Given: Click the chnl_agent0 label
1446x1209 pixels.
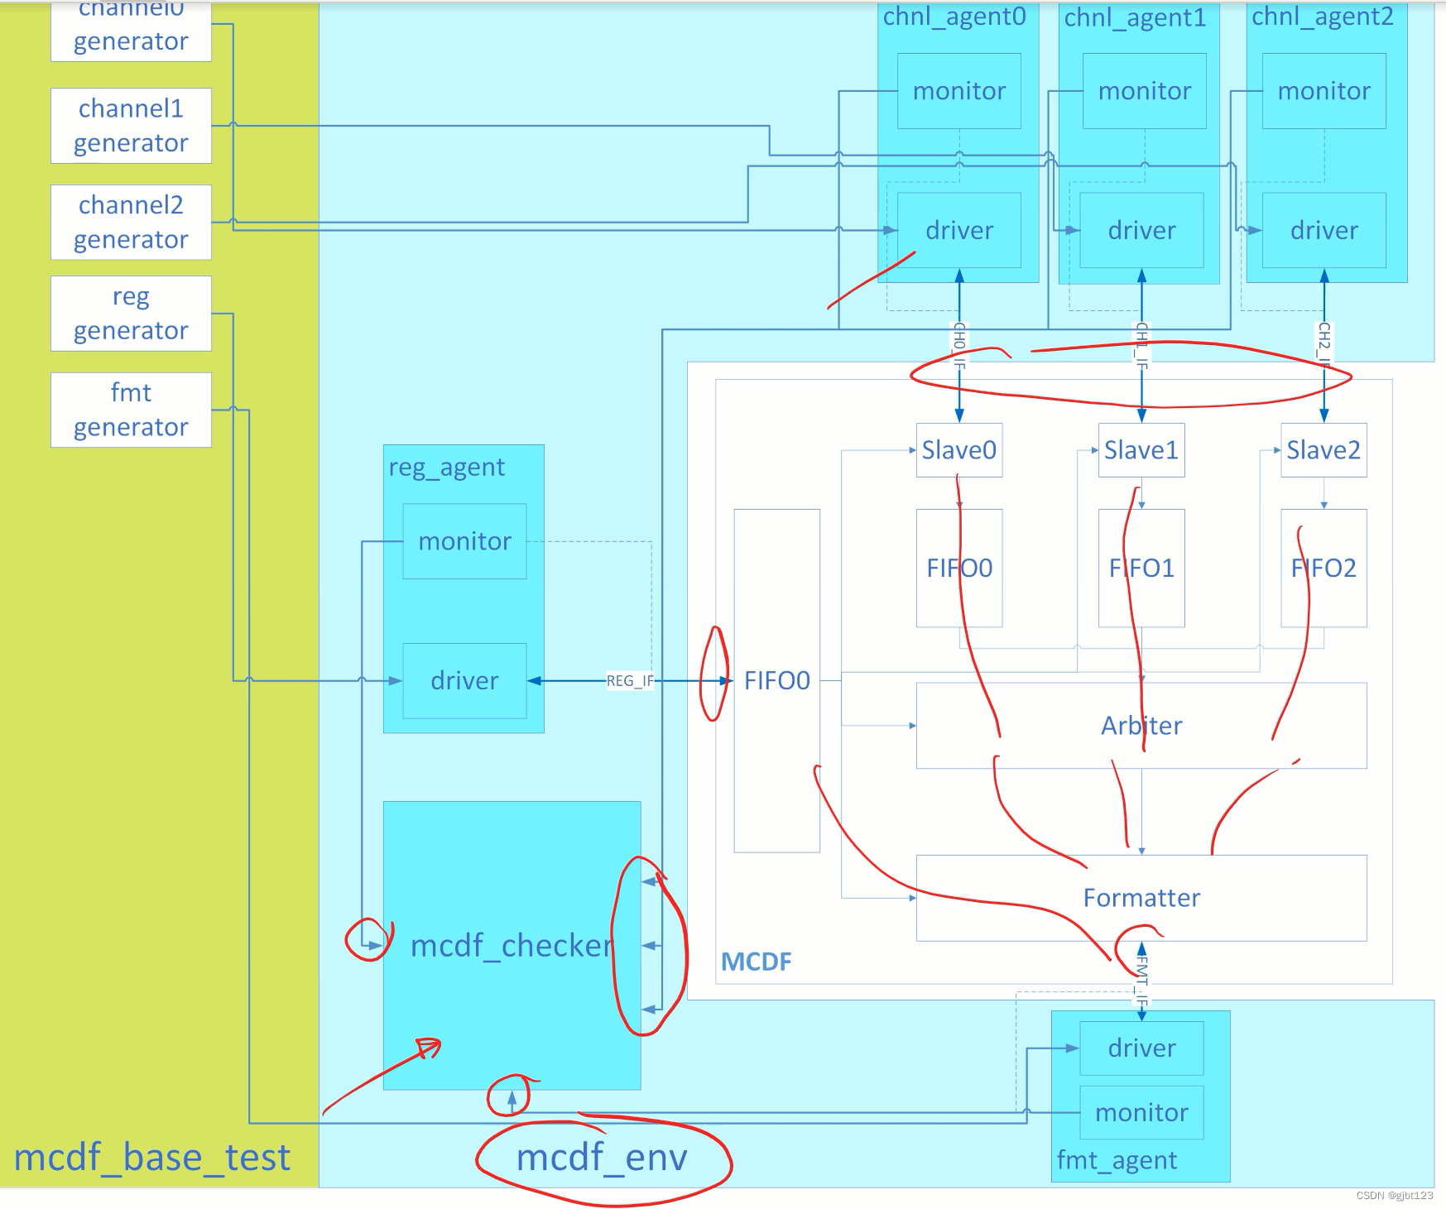Looking at the screenshot, I should (x=954, y=17).
